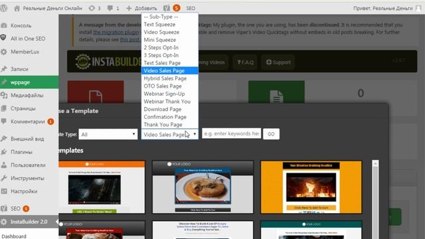The width and height of the screenshot is (425, 239).
Task: Focus the keywords search field
Action: 231,133
